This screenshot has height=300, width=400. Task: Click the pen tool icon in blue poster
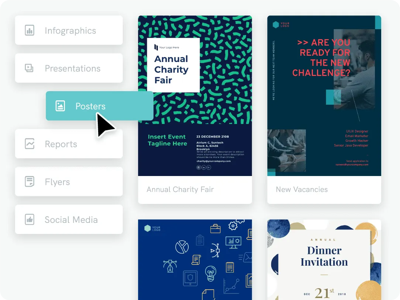tap(170, 266)
